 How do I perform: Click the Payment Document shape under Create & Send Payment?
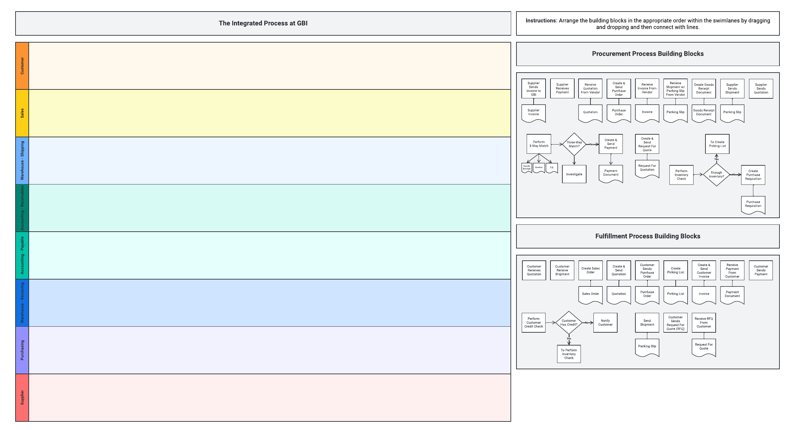point(611,173)
